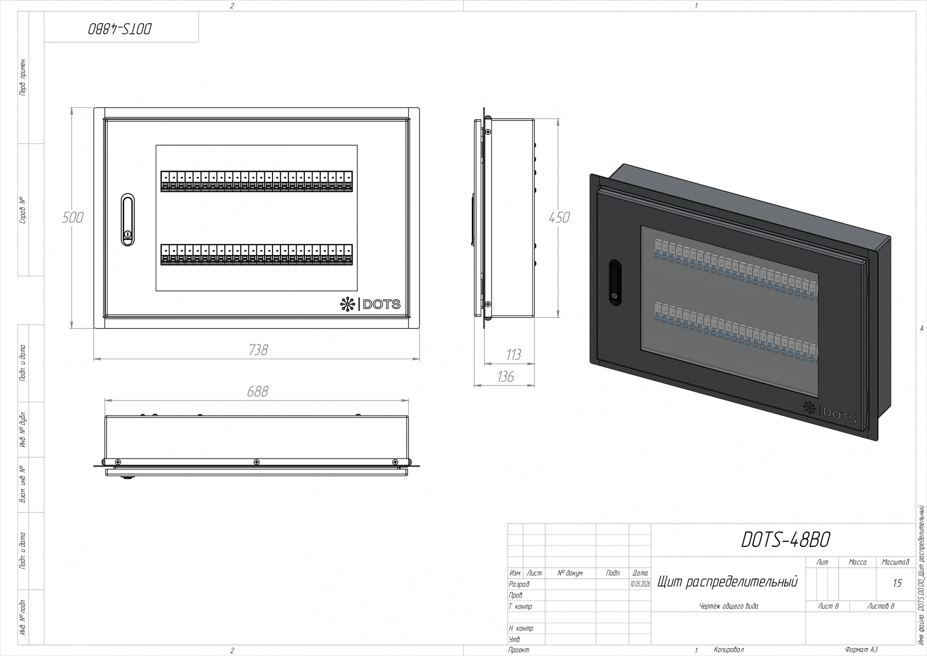Click the "Взам. инв. №" side label
927x656 pixels.
pyautogui.click(x=23, y=485)
